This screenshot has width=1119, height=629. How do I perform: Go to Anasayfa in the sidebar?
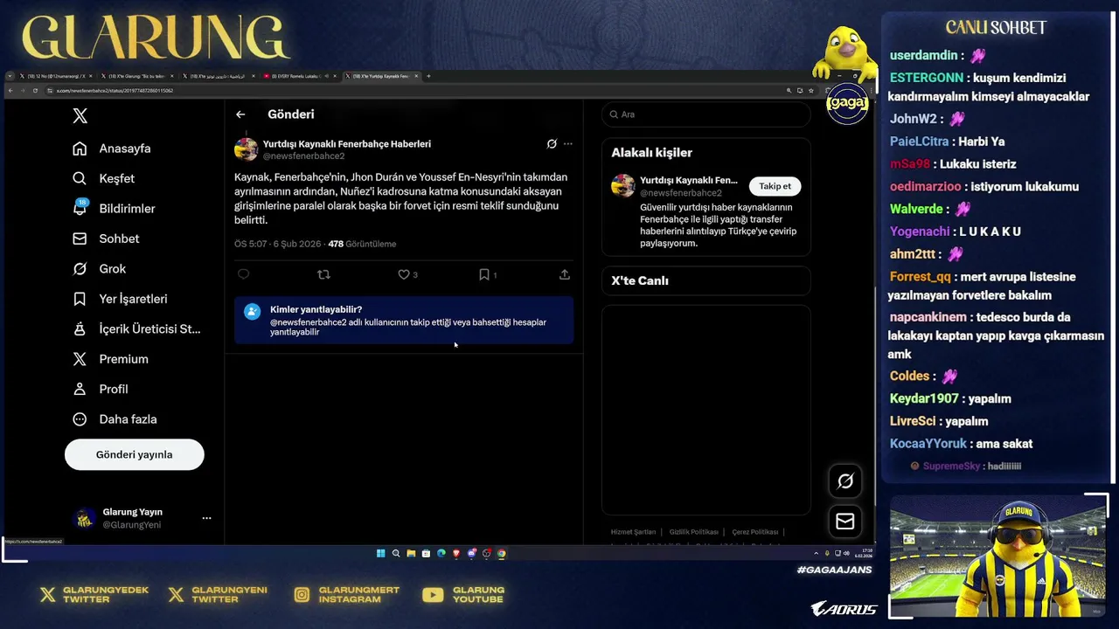112,149
